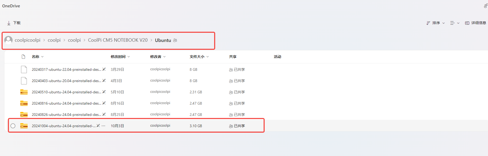Click pin icon on 20240317-ubuntu-22.04 row
The height and width of the screenshot is (156, 488).
(104, 69)
